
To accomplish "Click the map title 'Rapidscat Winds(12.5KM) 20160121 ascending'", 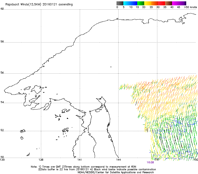I will pyautogui.click(x=39, y=5).
